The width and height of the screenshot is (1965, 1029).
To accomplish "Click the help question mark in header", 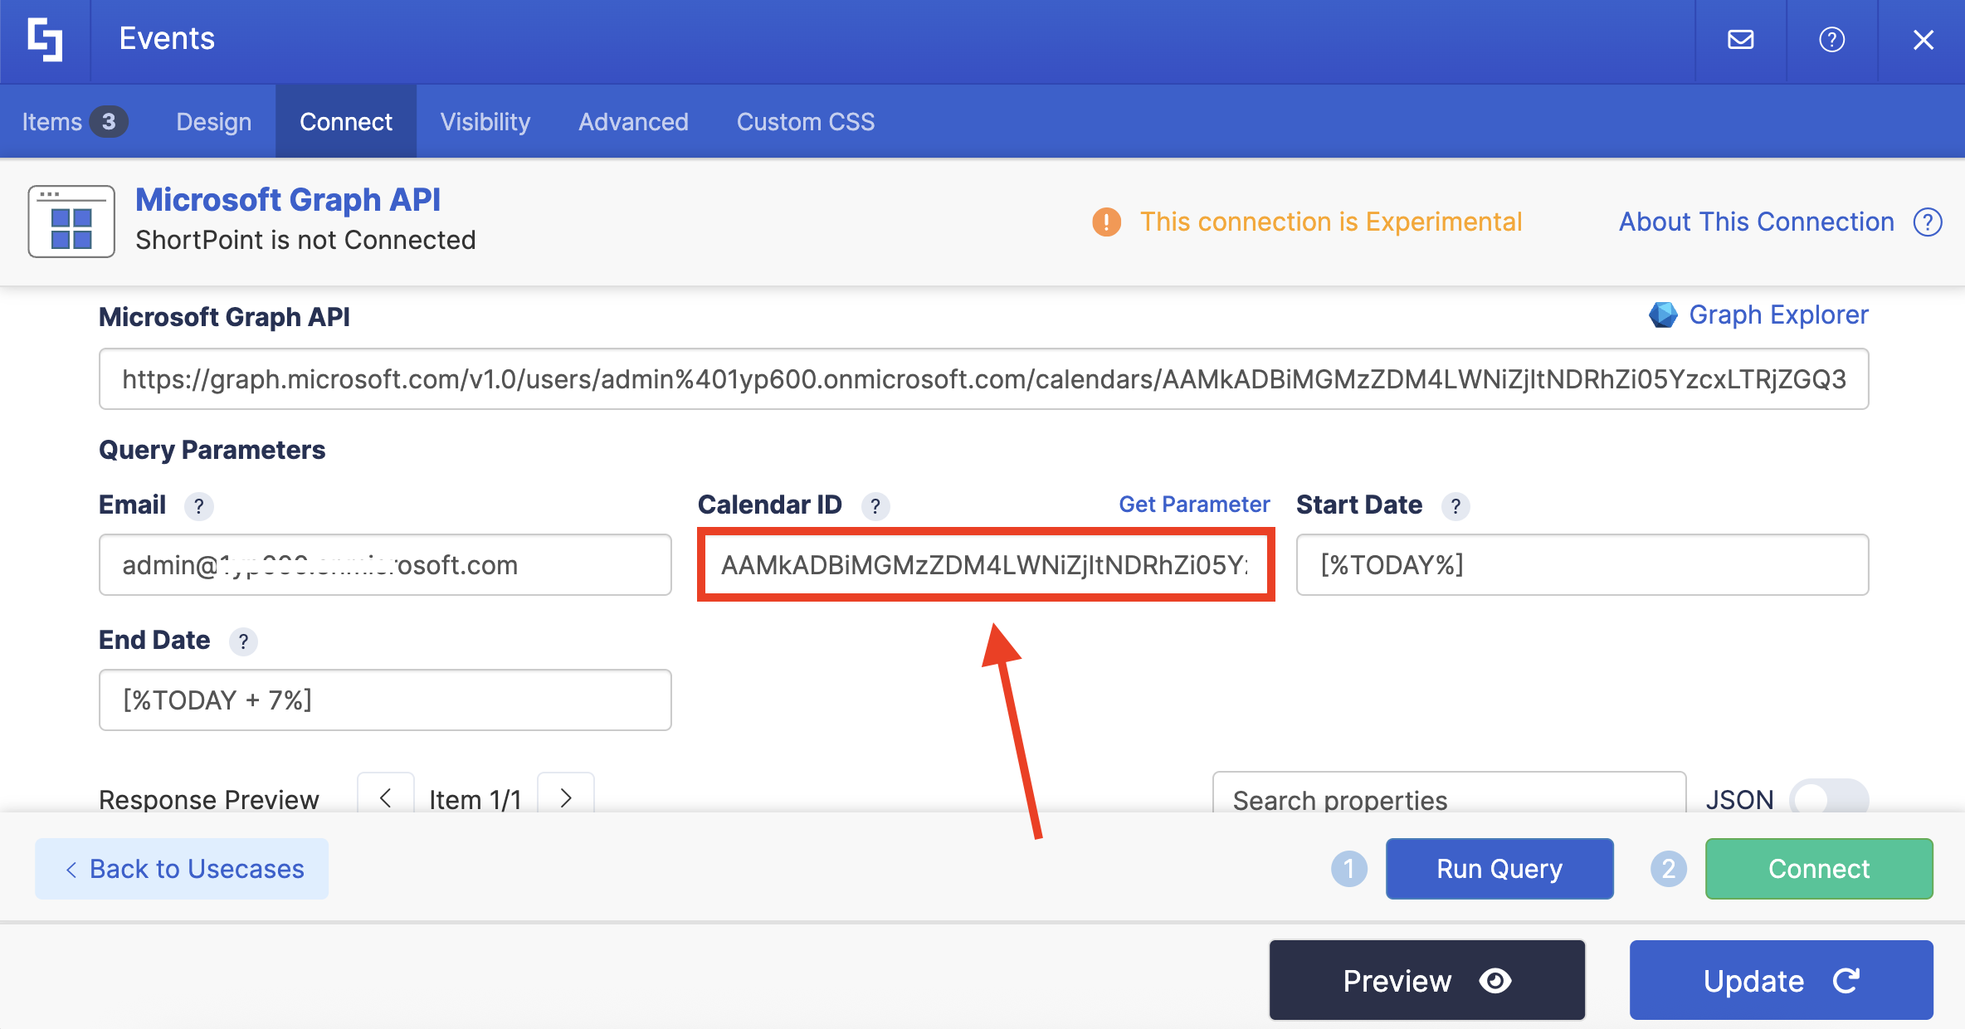I will tap(1831, 40).
